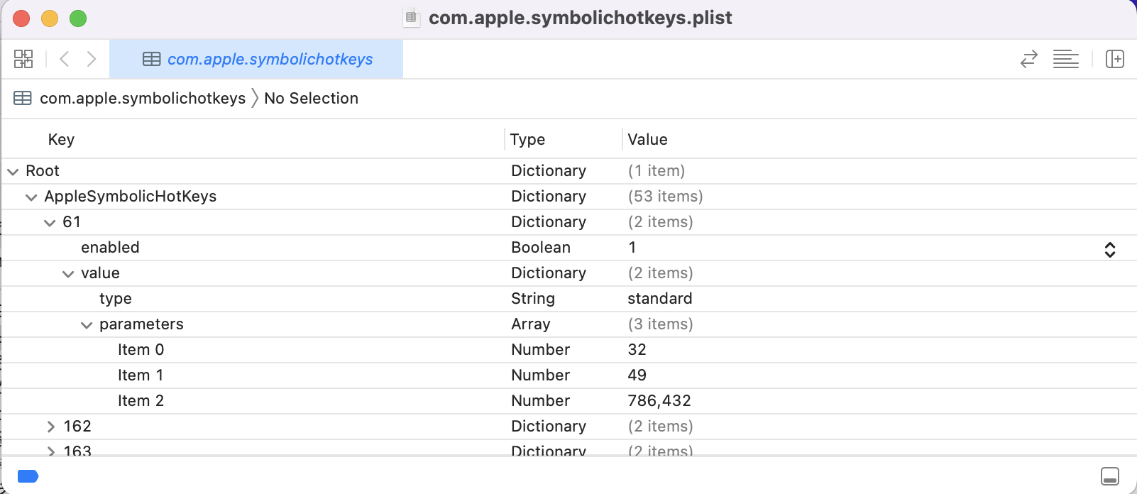Click the value 49 for Item 1

point(637,375)
